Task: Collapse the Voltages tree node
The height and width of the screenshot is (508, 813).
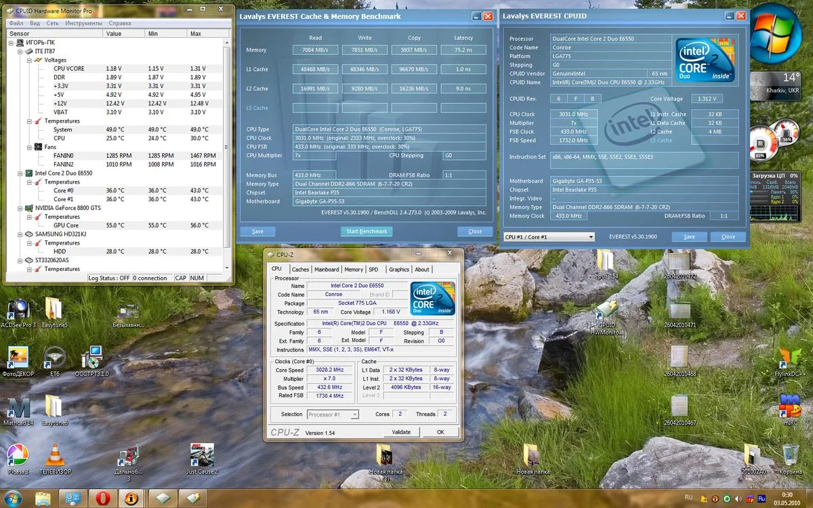Action: (29, 60)
